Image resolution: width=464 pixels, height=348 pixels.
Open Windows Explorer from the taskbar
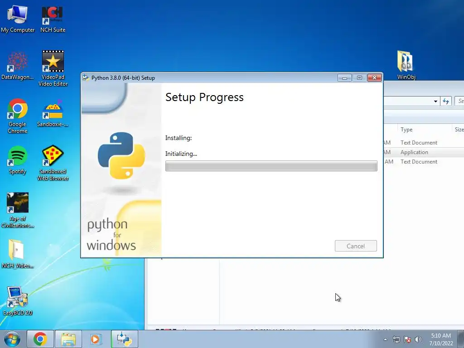click(x=68, y=339)
